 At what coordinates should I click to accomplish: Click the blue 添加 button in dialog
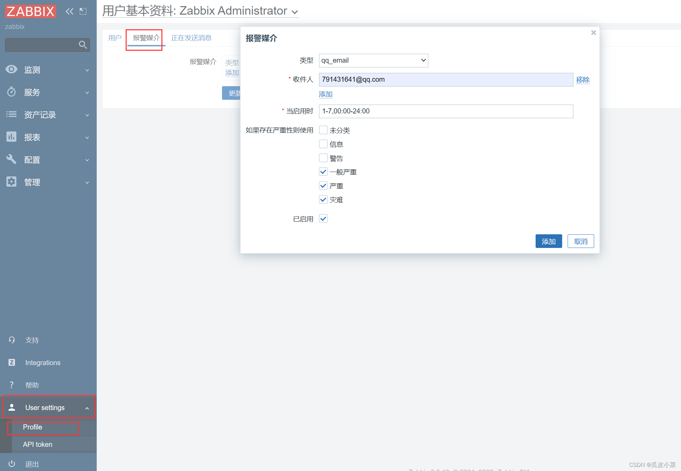tap(549, 241)
